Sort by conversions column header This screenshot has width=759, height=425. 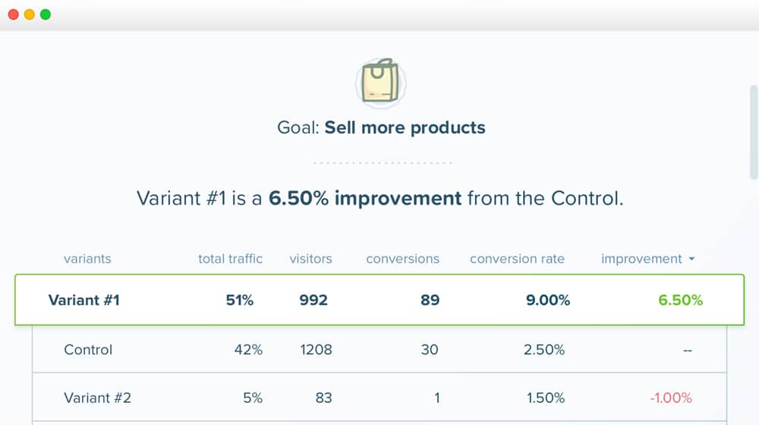tap(403, 259)
